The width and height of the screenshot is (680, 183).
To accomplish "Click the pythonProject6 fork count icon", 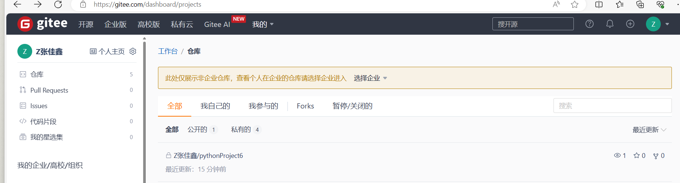I will coord(656,156).
